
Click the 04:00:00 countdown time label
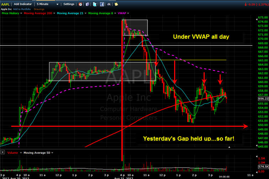[x=224, y=177]
